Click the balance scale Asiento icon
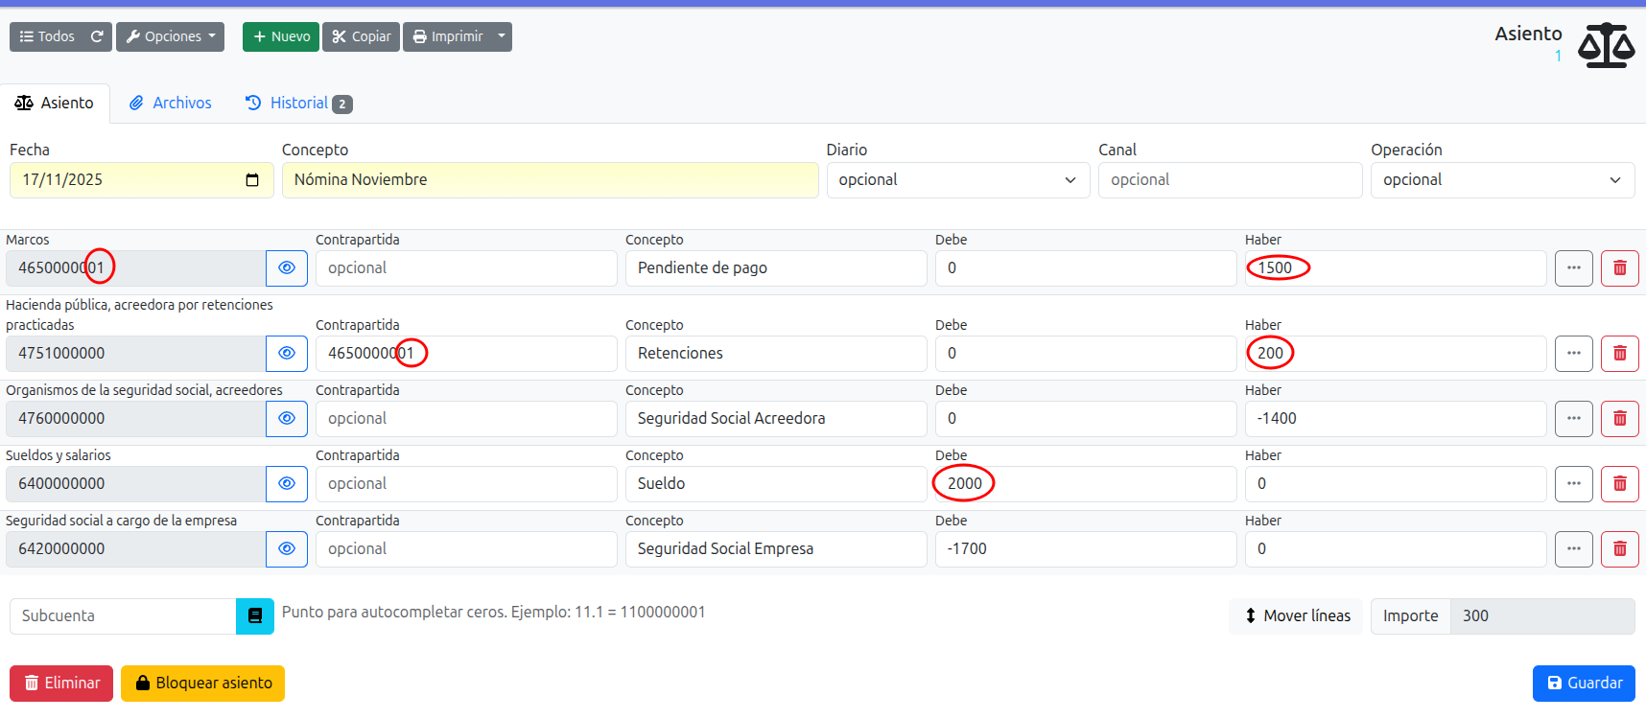The height and width of the screenshot is (719, 1646). [1606, 45]
